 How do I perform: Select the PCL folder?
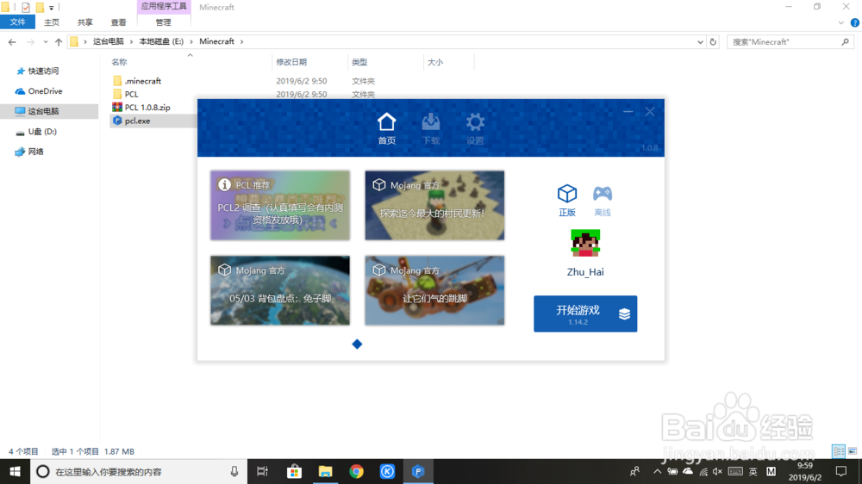(125, 94)
